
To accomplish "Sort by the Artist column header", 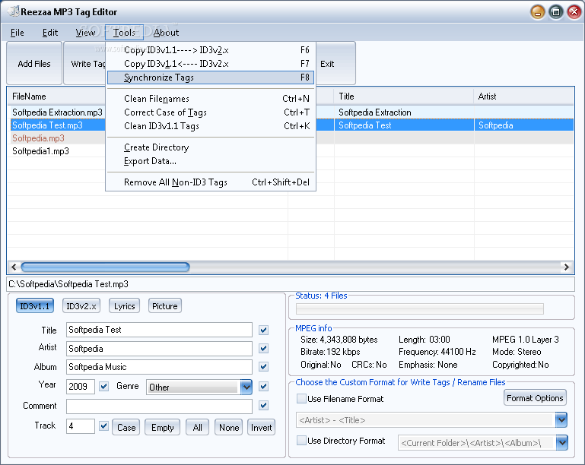I will (524, 96).
